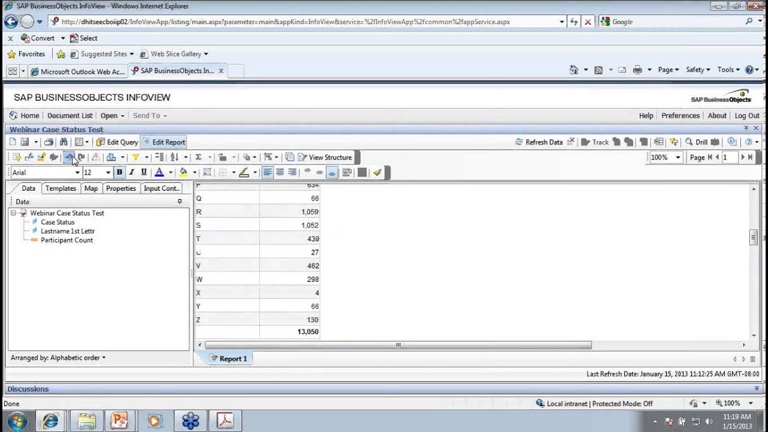Open the 100% zoom dropdown

tap(678, 157)
